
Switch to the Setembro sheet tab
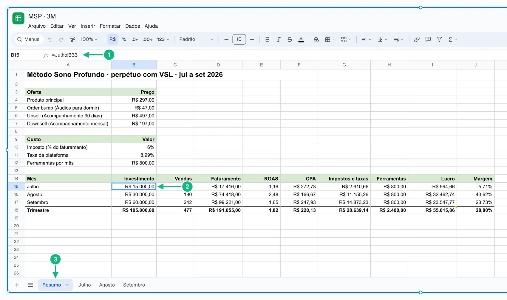134,285
